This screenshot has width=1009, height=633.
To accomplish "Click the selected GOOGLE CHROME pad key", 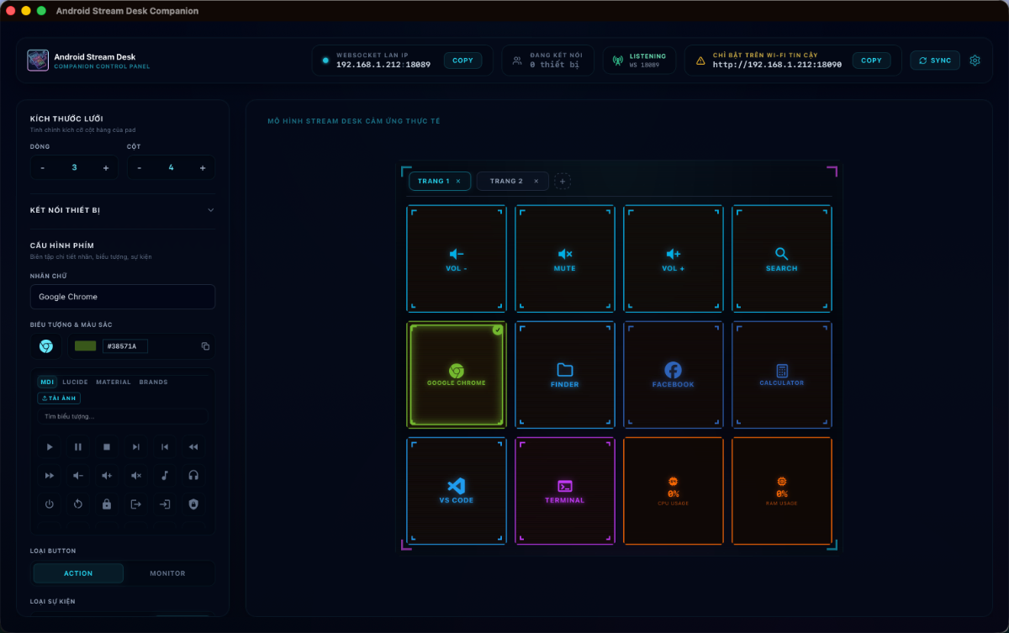I will point(457,375).
